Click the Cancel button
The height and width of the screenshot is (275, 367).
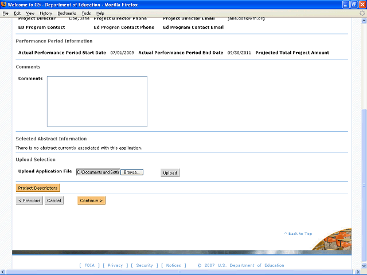pos(54,201)
